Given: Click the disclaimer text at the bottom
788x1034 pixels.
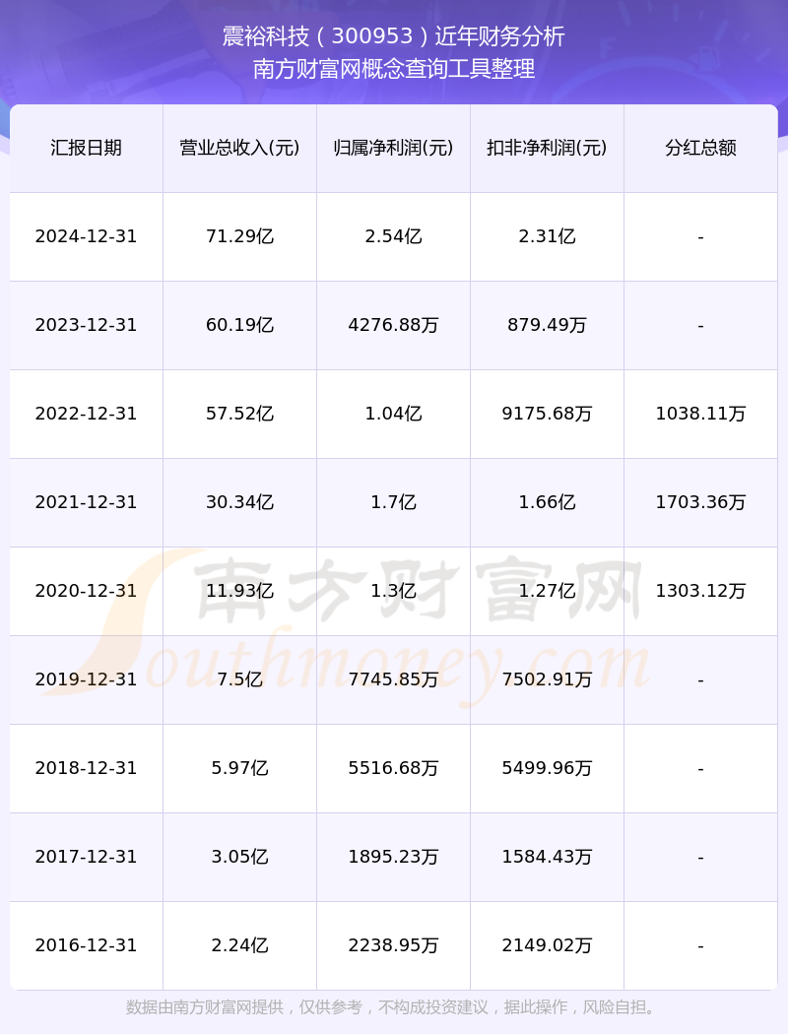Looking at the screenshot, I should click(x=394, y=1007).
